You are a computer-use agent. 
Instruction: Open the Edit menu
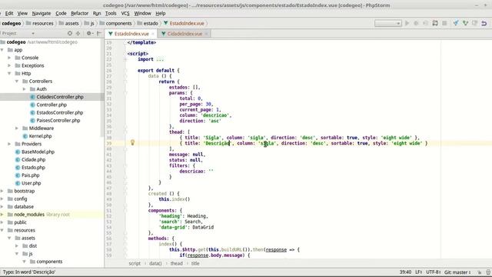(x=9, y=13)
